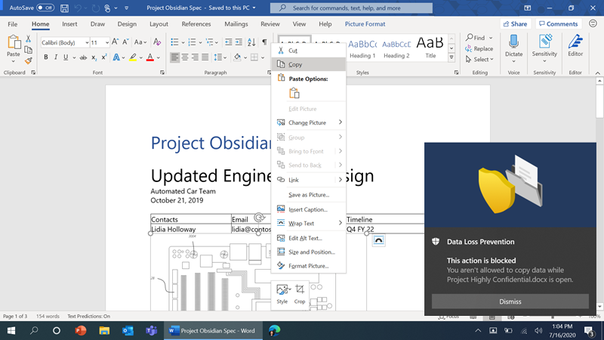604x340 pixels.
Task: Apply the yellow text highlight color
Action: tap(133, 57)
